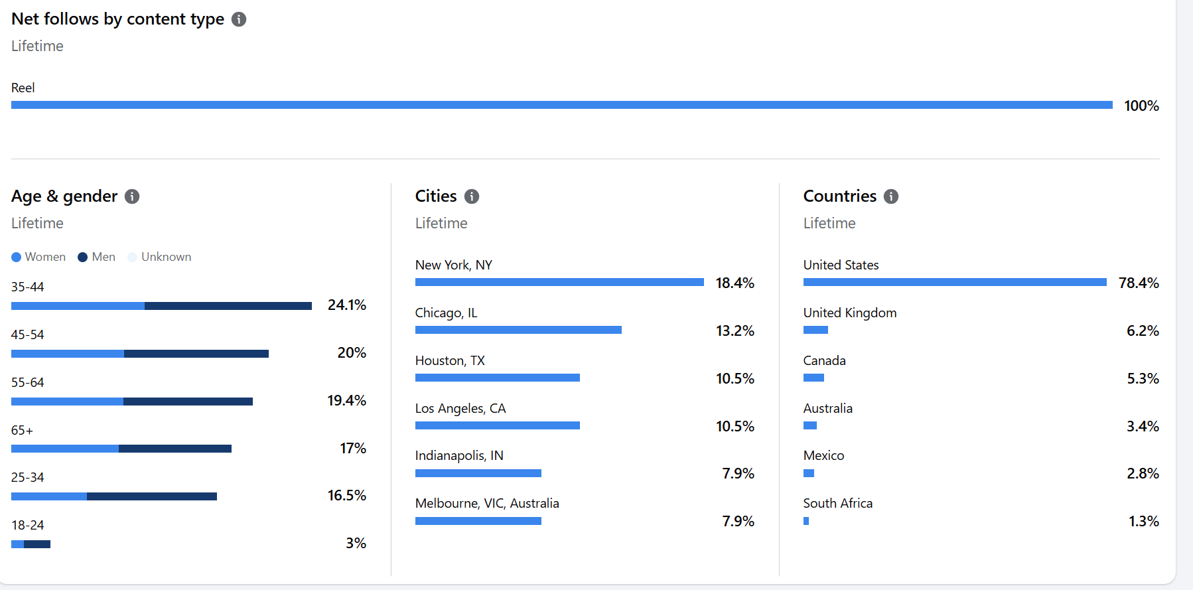
Task: Select the 45-54 age group bar
Action: [140, 354]
